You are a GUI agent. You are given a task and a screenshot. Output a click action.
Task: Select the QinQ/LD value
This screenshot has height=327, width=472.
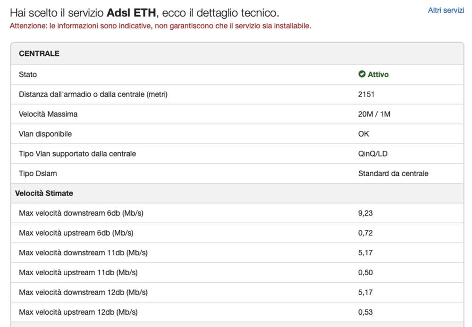pos(373,154)
